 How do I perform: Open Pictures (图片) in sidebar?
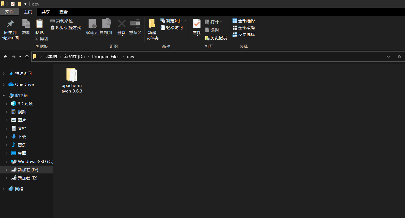tap(22, 120)
